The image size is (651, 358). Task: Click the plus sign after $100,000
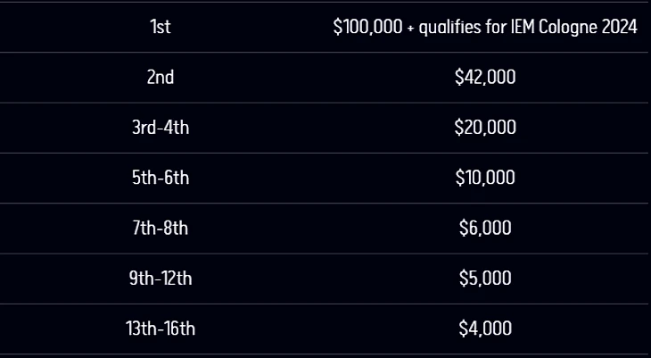tap(411, 29)
